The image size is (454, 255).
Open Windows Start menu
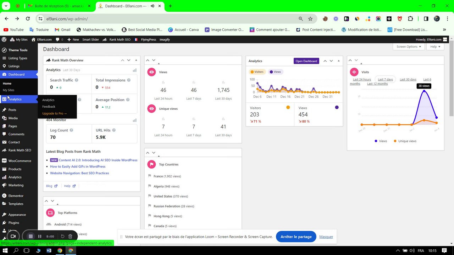pyautogui.click(x=5, y=251)
